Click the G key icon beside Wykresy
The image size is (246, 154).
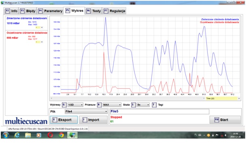click(64, 105)
